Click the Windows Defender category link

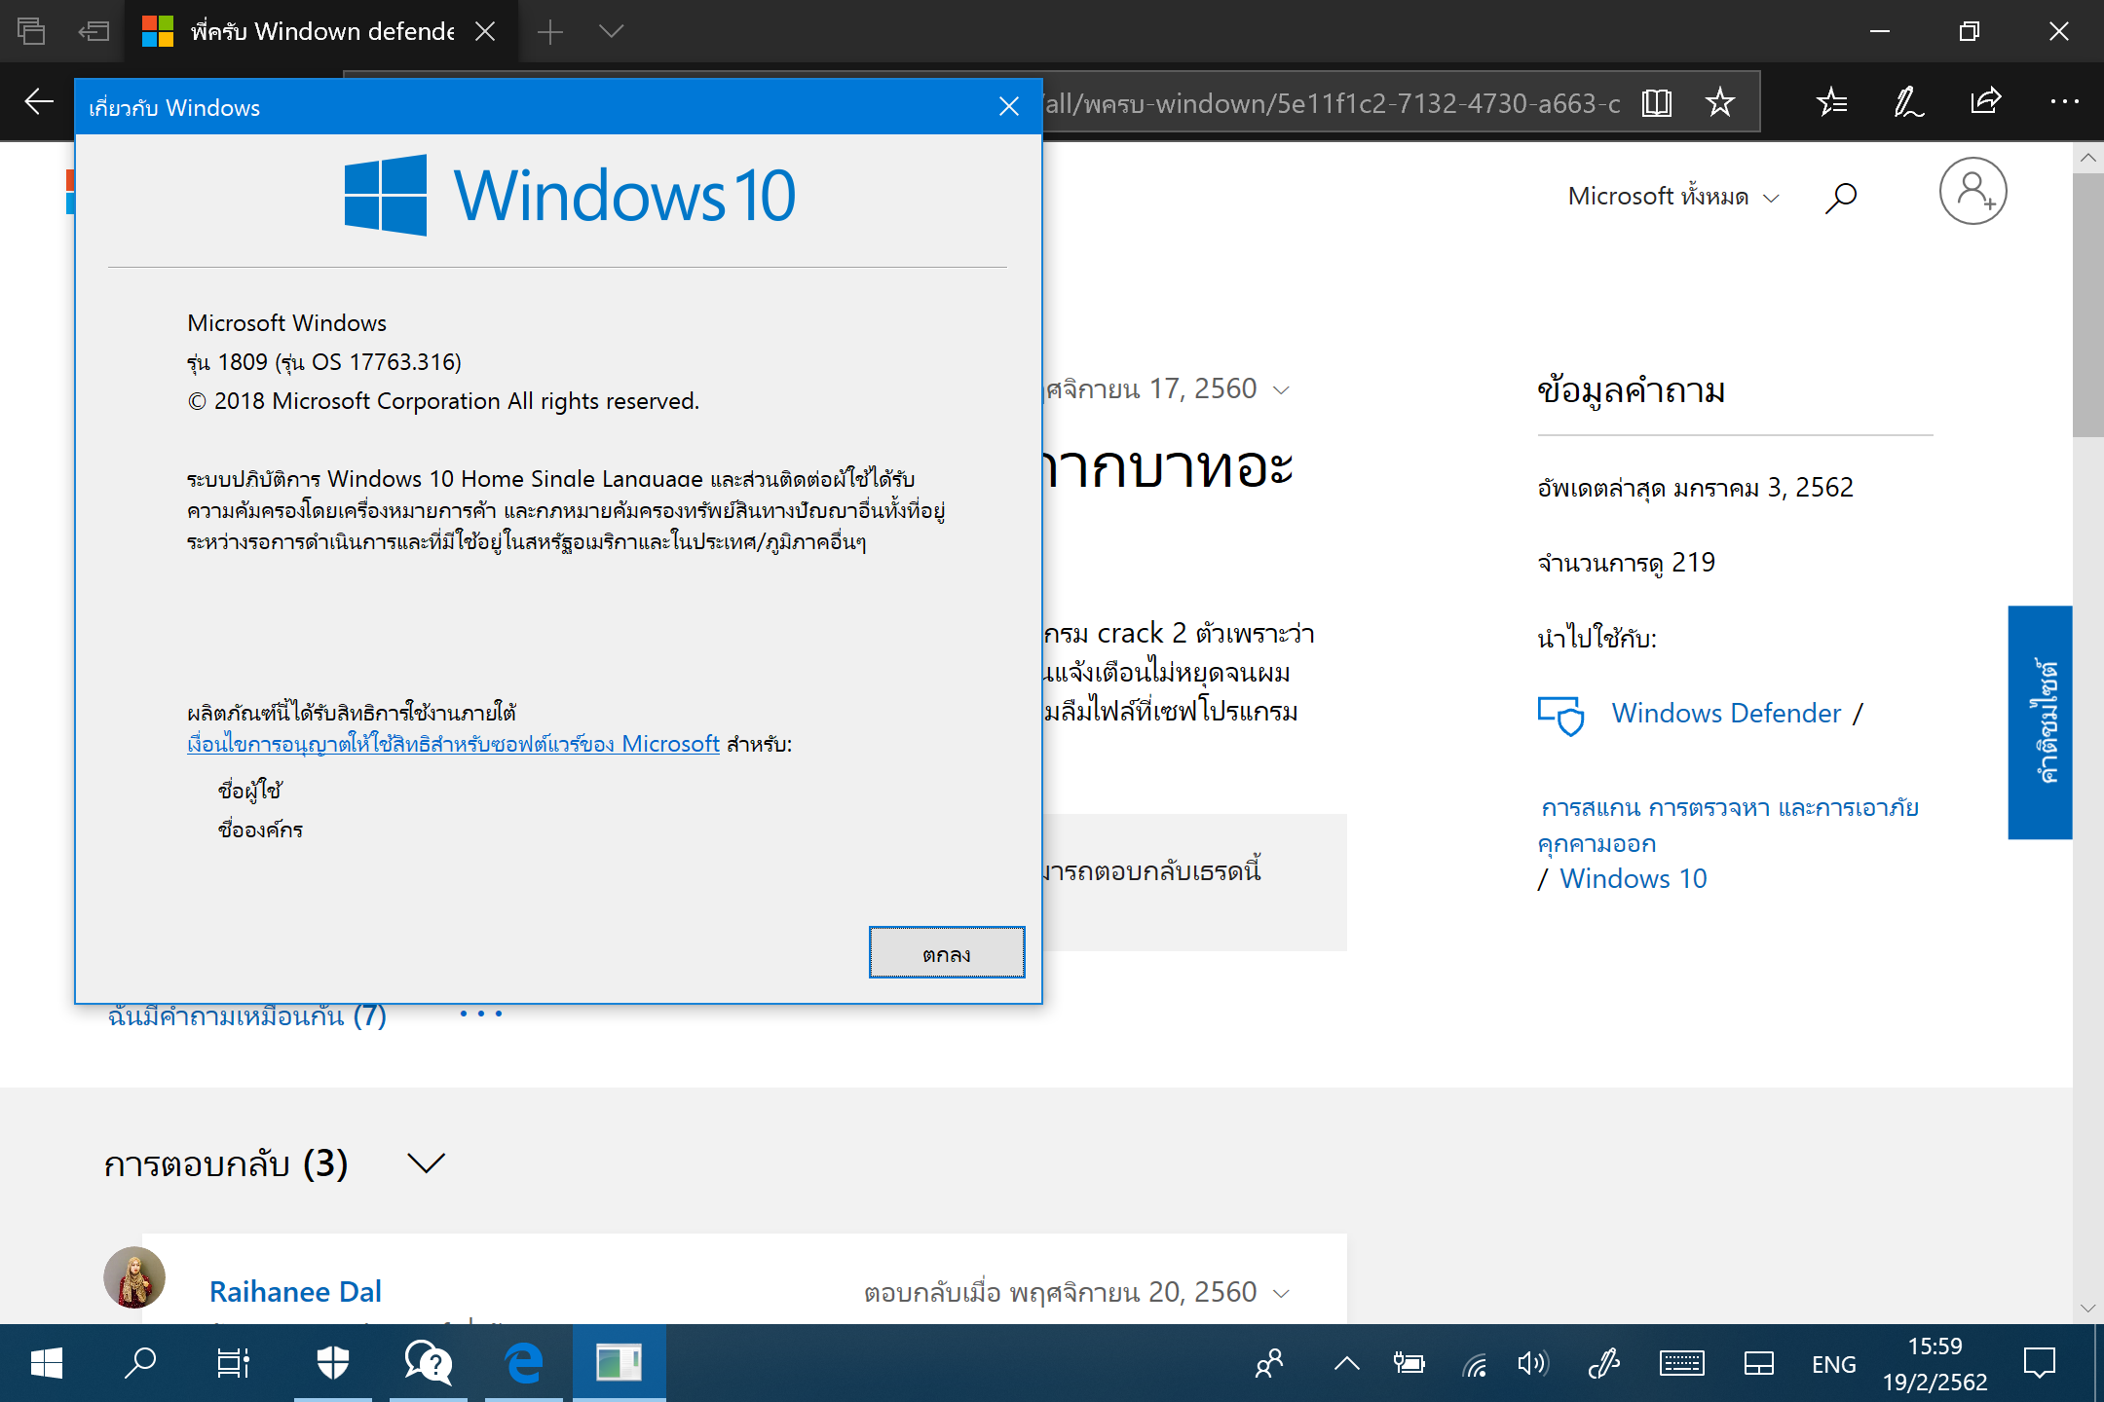point(1726,713)
